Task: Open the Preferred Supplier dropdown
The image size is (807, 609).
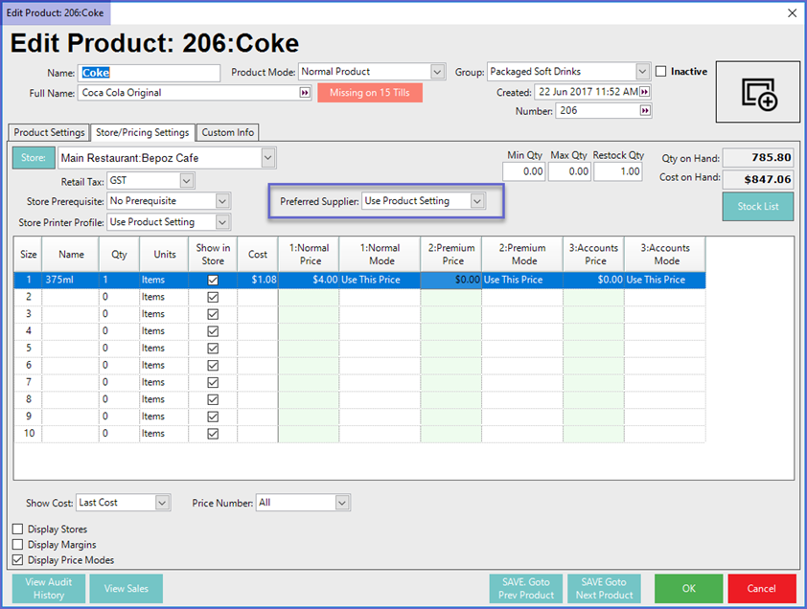Action: tap(477, 201)
